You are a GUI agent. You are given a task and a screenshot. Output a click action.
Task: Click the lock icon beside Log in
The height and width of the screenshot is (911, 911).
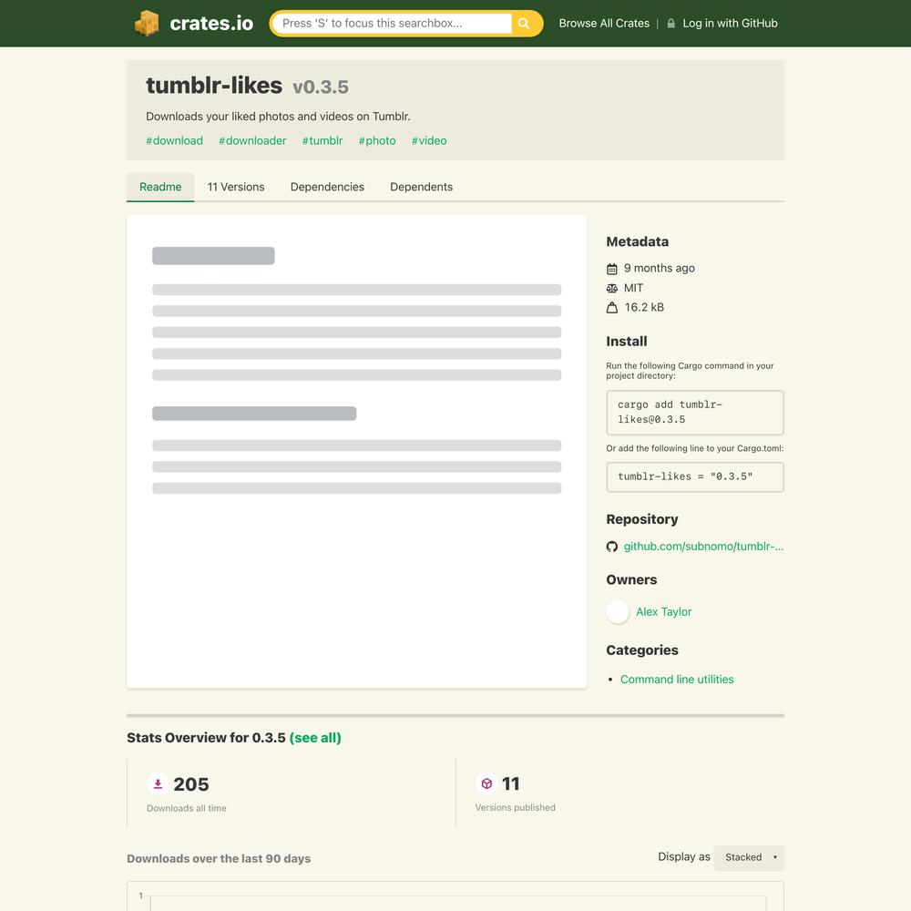pyautogui.click(x=671, y=24)
